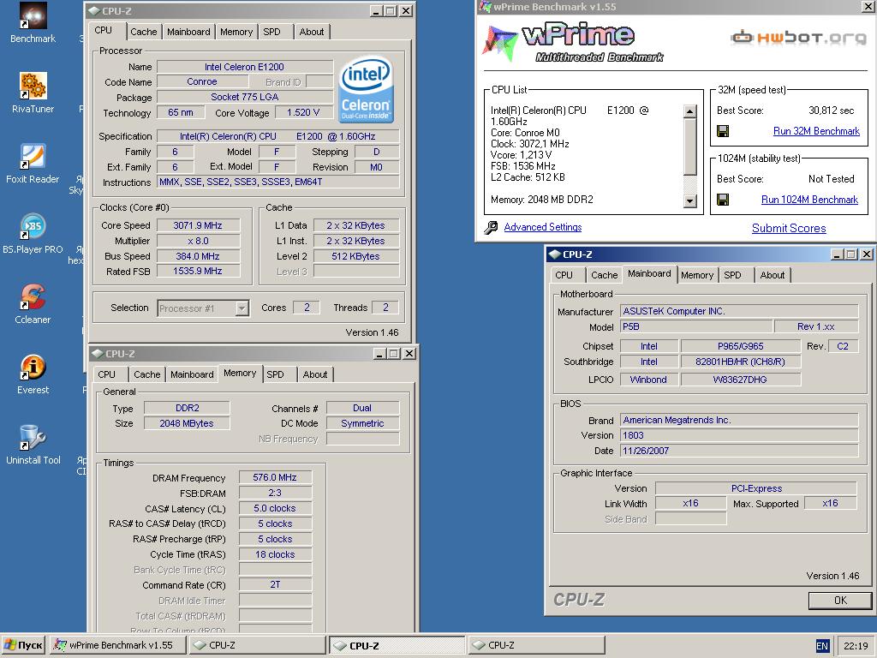This screenshot has width=877, height=658.
Task: Click BIOS Version 1803 field
Action: click(739, 435)
